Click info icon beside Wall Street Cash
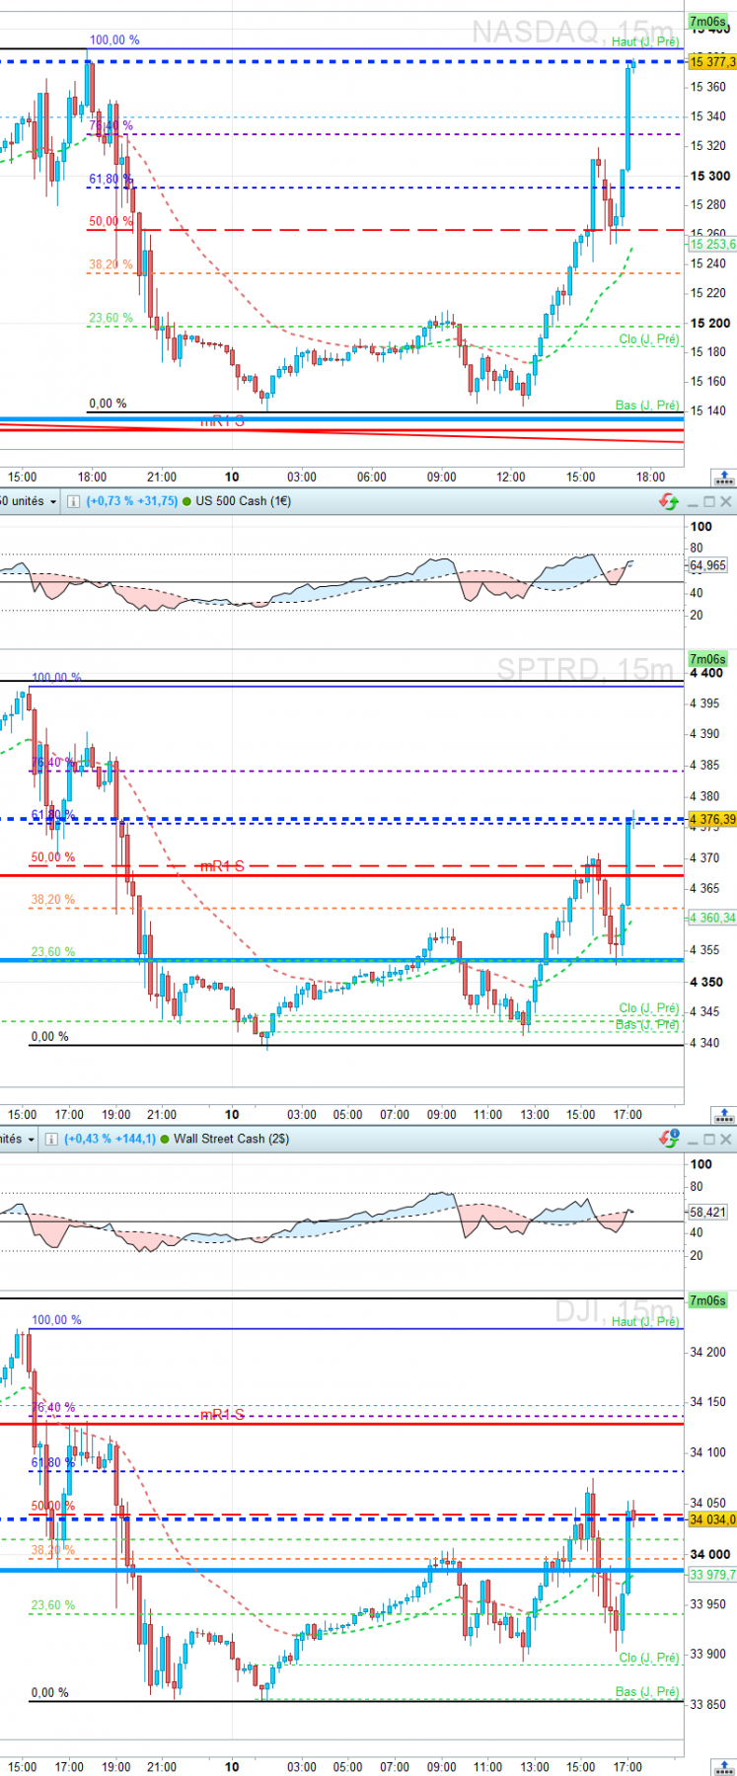 (51, 1139)
